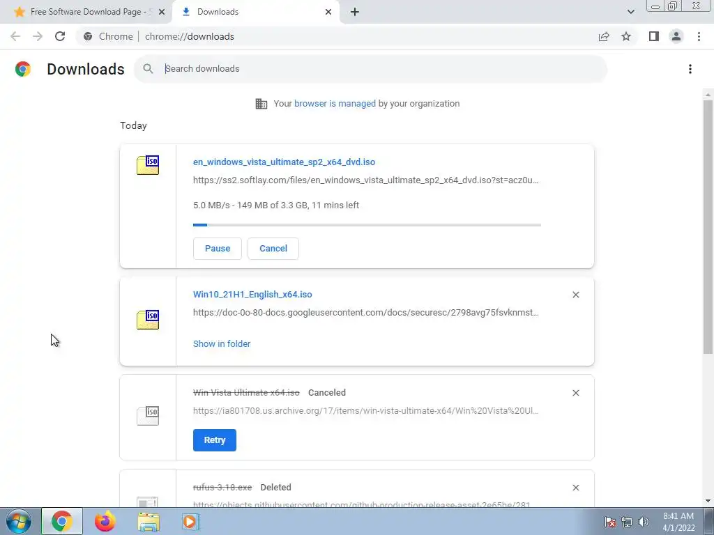Click the page vertical scrollbar thumb
Screen dimensions: 714x535
coord(708,226)
